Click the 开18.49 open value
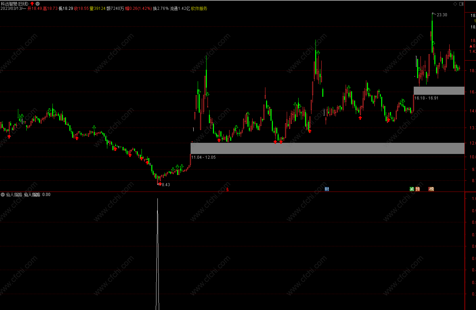Image resolution: width=476 pixels, height=310 pixels. 35,8
